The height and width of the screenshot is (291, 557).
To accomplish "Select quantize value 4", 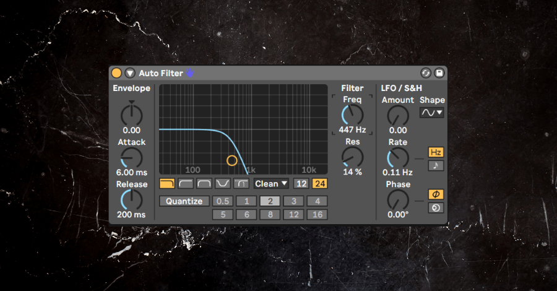I will click(317, 201).
